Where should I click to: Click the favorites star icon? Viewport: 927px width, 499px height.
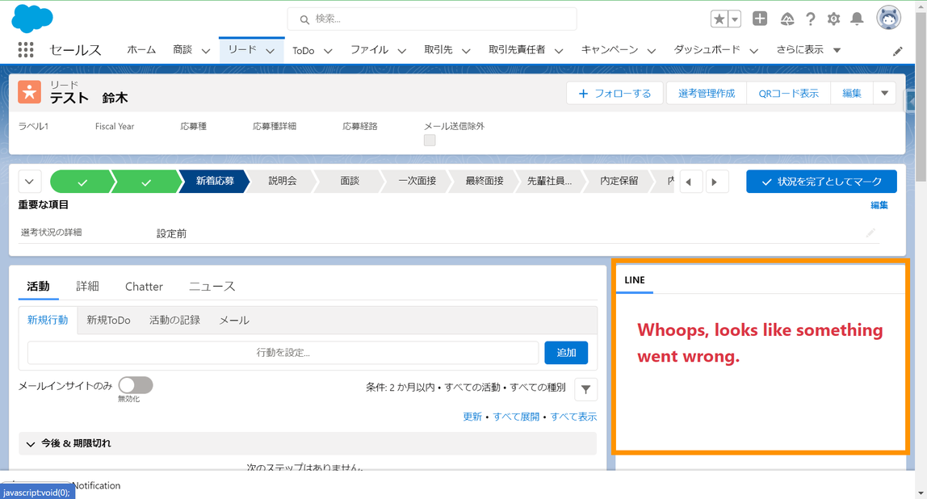point(718,19)
